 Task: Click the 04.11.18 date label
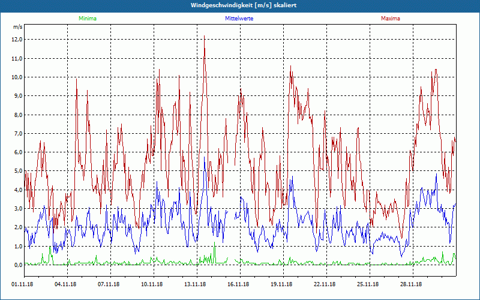click(65, 284)
